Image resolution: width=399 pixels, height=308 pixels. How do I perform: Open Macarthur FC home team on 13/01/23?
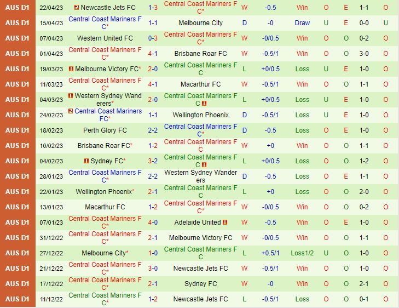tap(105, 207)
